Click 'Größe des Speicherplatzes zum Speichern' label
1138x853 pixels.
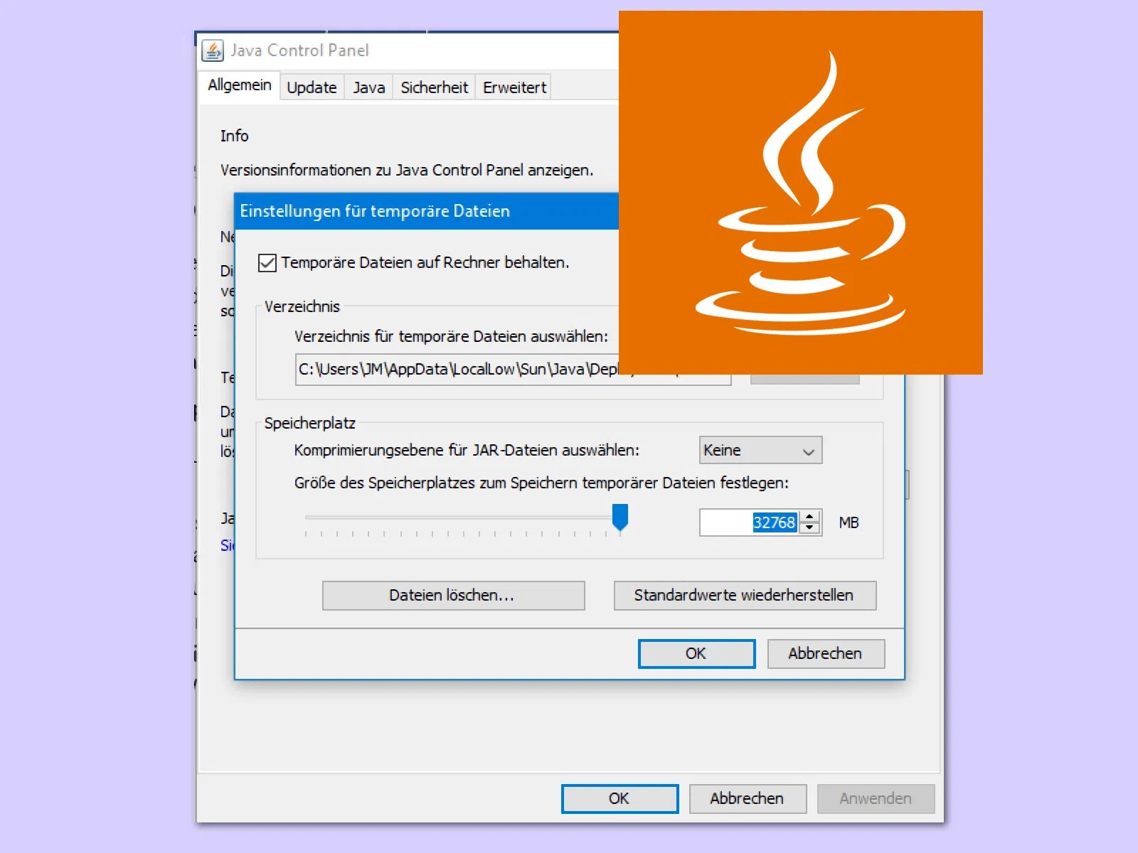[x=541, y=483]
